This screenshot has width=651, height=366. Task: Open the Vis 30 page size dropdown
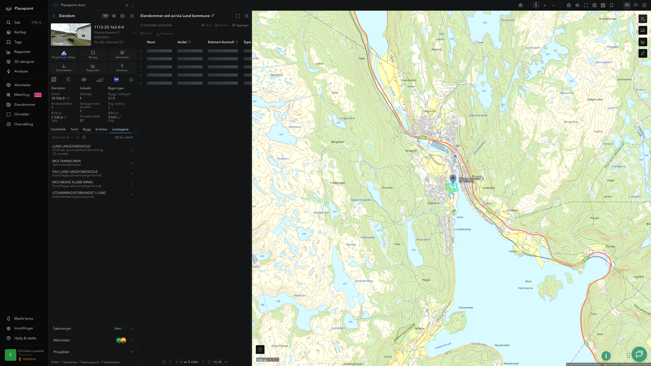pos(220,362)
